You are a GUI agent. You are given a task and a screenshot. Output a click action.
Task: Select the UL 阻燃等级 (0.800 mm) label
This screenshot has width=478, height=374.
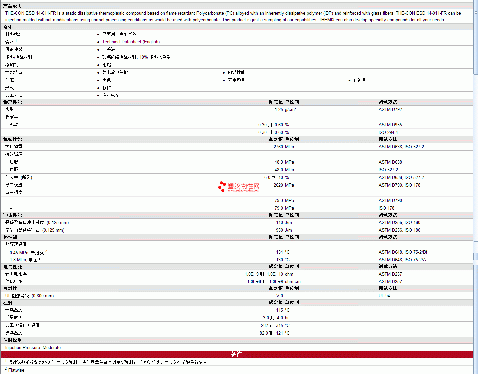pos(29,296)
